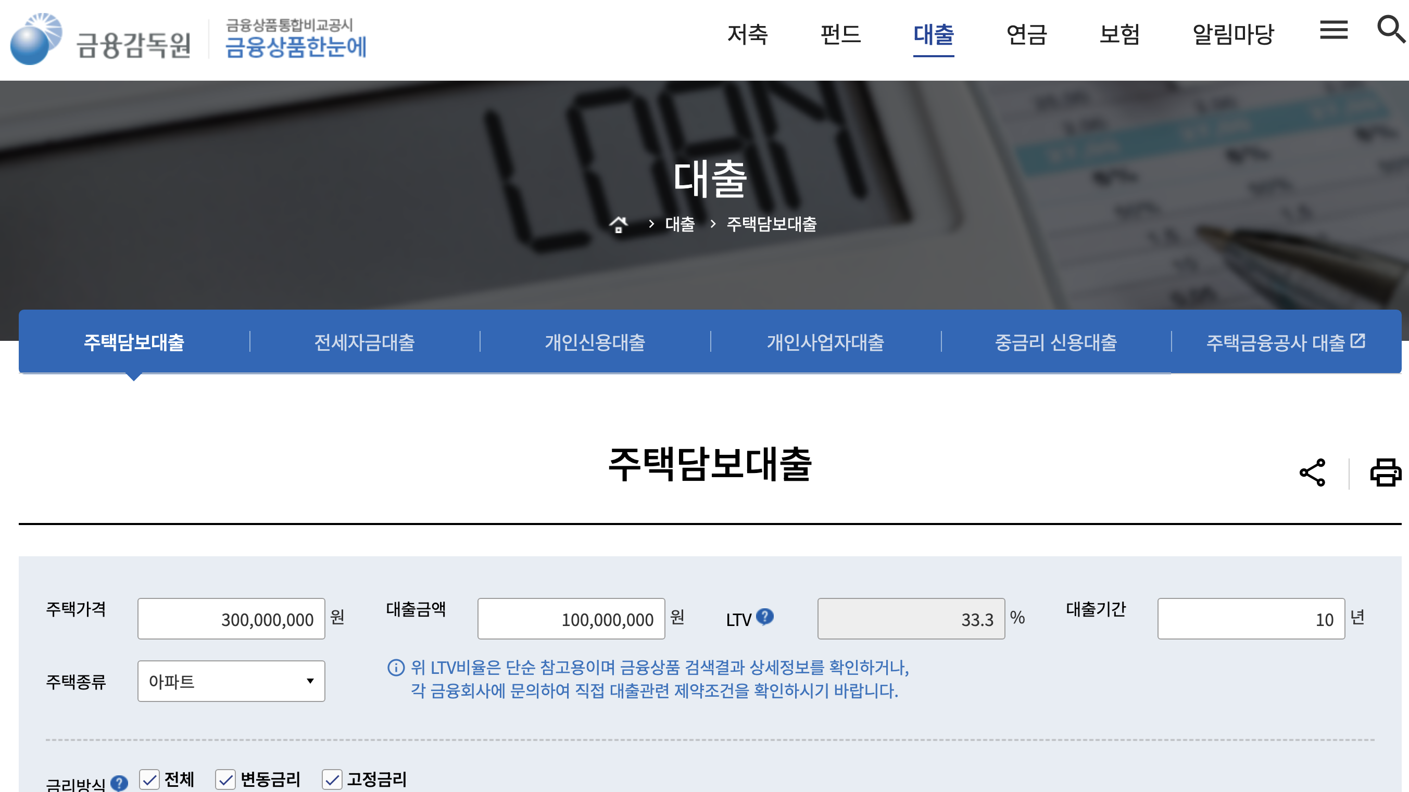1409x792 pixels.
Task: Click the 대출기간 years input field
Action: pyautogui.click(x=1250, y=619)
